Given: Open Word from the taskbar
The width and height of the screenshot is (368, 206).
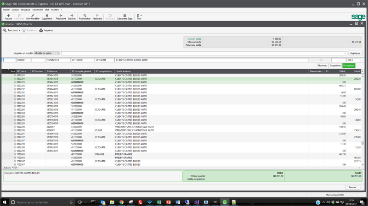Looking at the screenshot, I should click(x=178, y=202).
